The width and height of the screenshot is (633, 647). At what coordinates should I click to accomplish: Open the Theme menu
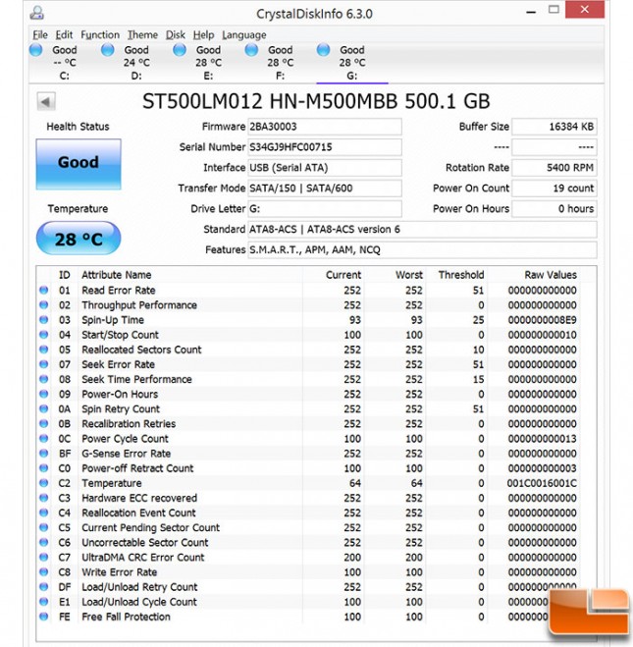[x=142, y=35]
